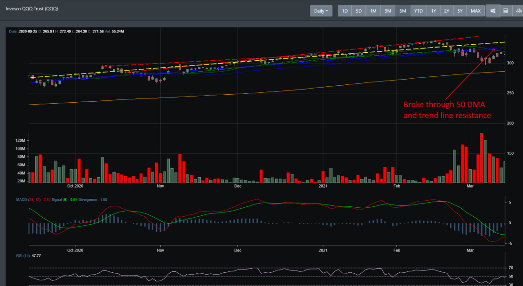The width and height of the screenshot is (523, 286).
Task: Click the 250 price axis label
Action: coord(510,93)
